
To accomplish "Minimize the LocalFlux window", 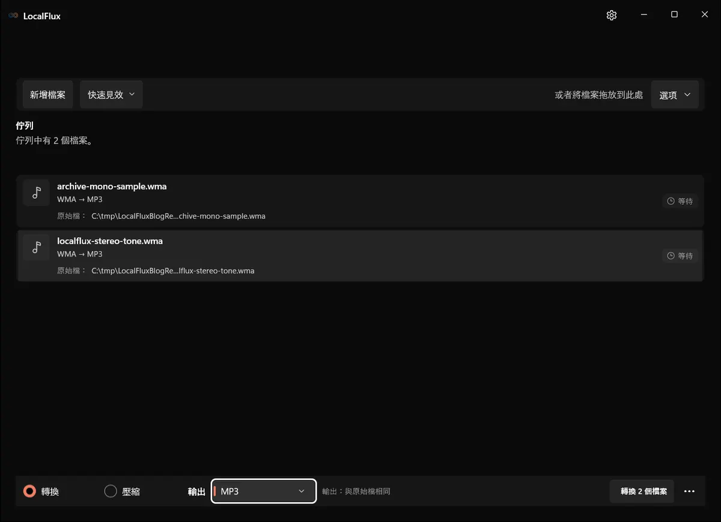I will (643, 15).
